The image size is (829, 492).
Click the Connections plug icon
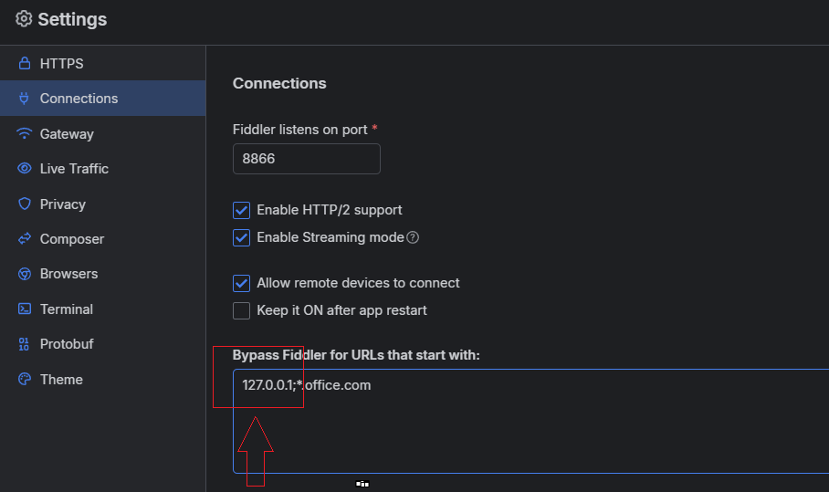click(25, 99)
